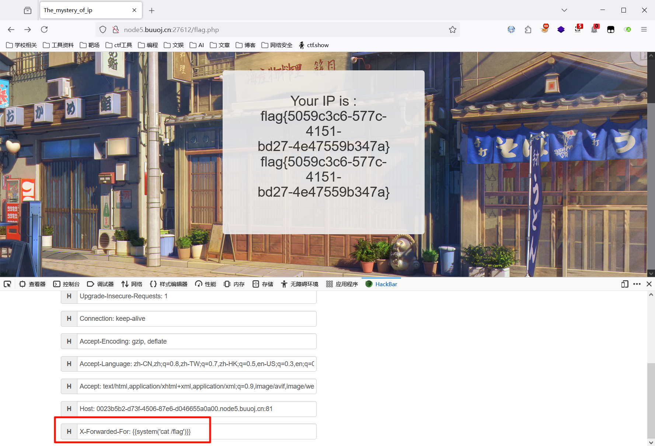Open the 应用程序 application tab
The image size is (655, 446).
(x=342, y=284)
